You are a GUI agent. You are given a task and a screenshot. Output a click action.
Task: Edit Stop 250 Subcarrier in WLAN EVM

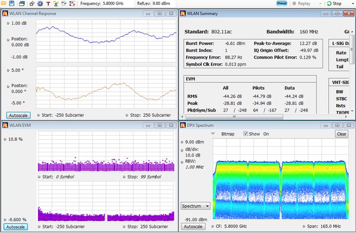pyautogui.click(x=154, y=226)
